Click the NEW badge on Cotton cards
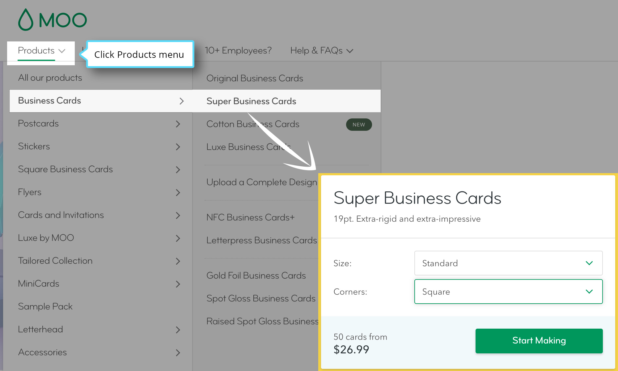This screenshot has height=371, width=618. [359, 125]
